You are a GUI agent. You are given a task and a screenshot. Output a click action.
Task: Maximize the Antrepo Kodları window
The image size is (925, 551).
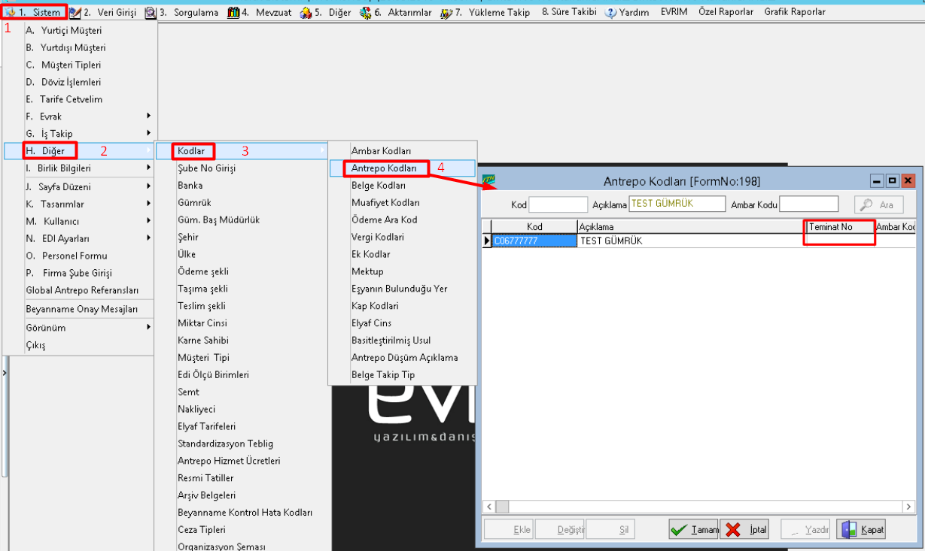click(892, 181)
